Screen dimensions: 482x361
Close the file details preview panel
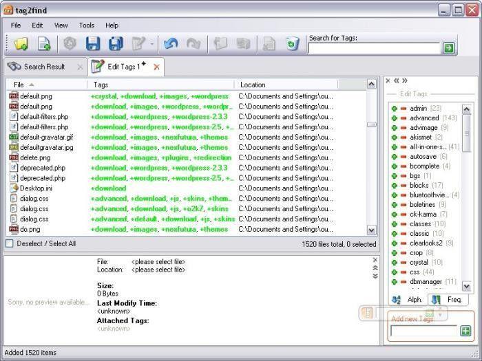[375, 260]
